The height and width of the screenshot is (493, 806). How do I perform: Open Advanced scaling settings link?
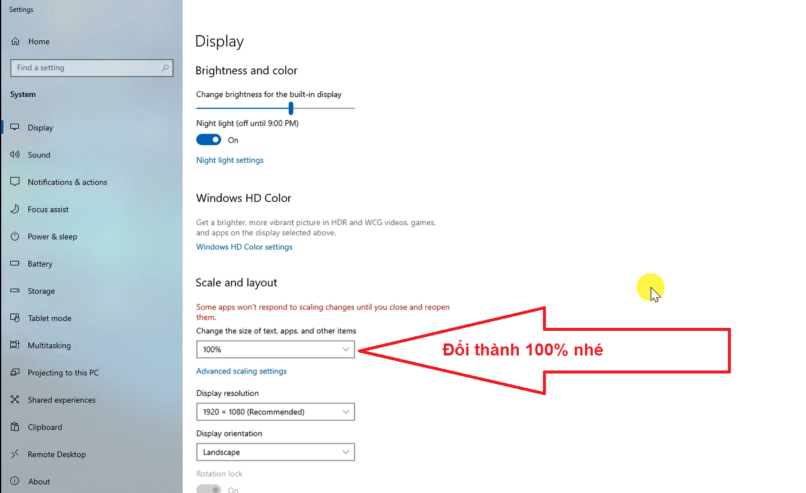[x=241, y=371]
